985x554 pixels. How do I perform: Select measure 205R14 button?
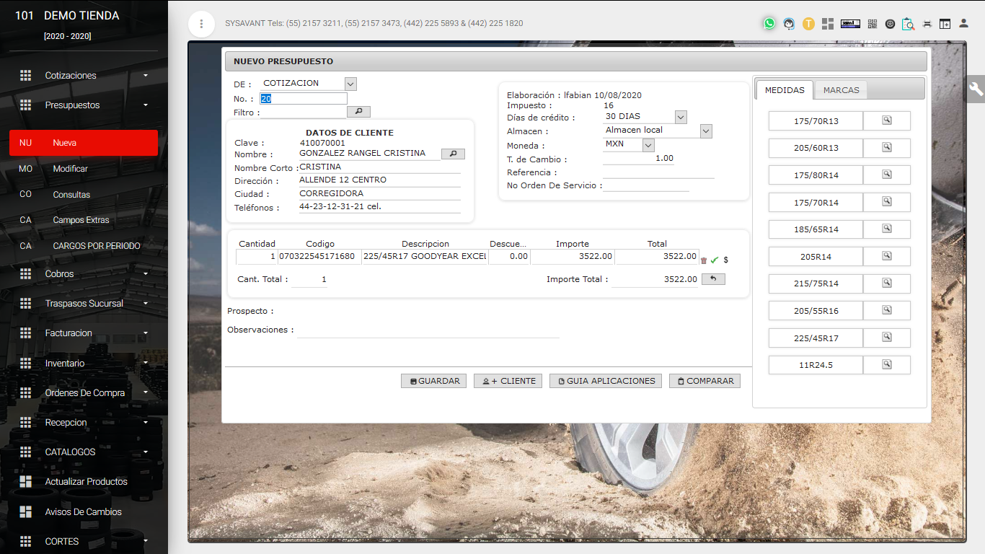point(816,256)
